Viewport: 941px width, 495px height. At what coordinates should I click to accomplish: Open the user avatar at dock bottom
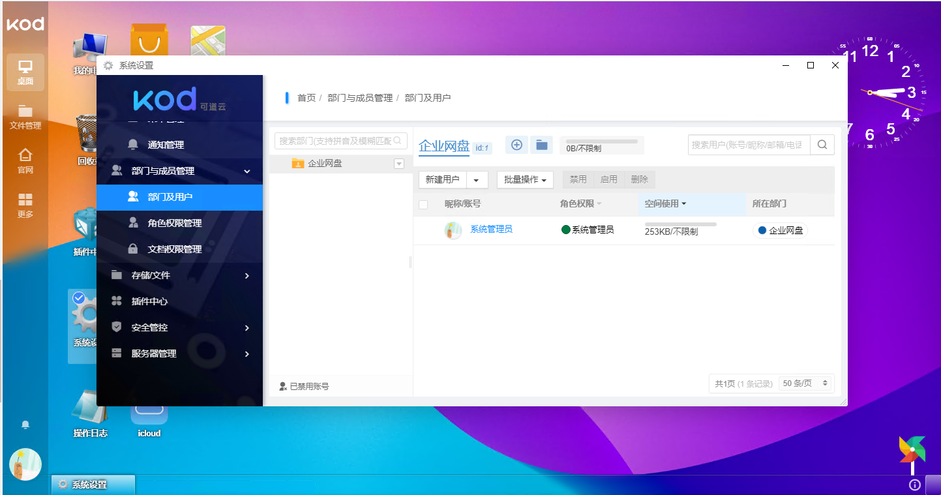click(25, 464)
